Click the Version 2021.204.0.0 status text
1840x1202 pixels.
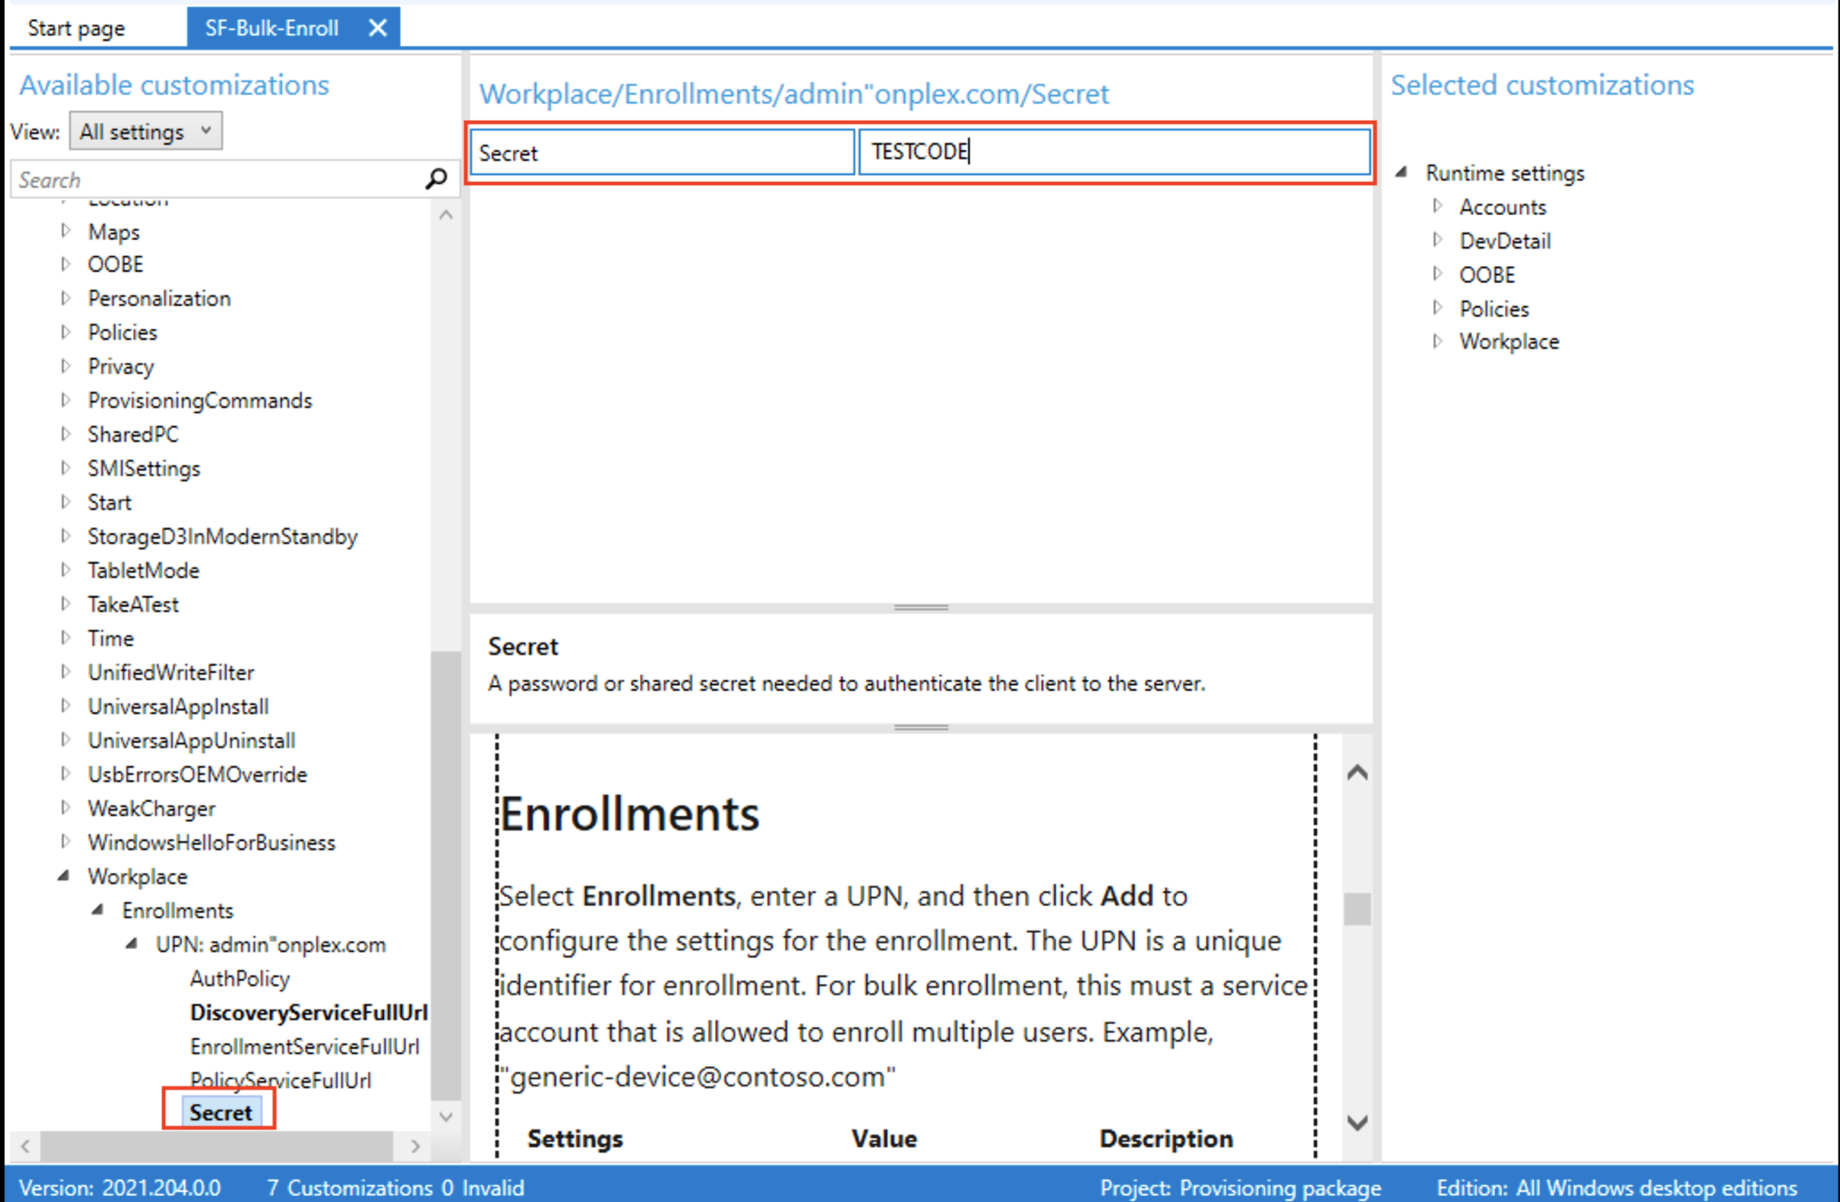coord(120,1187)
